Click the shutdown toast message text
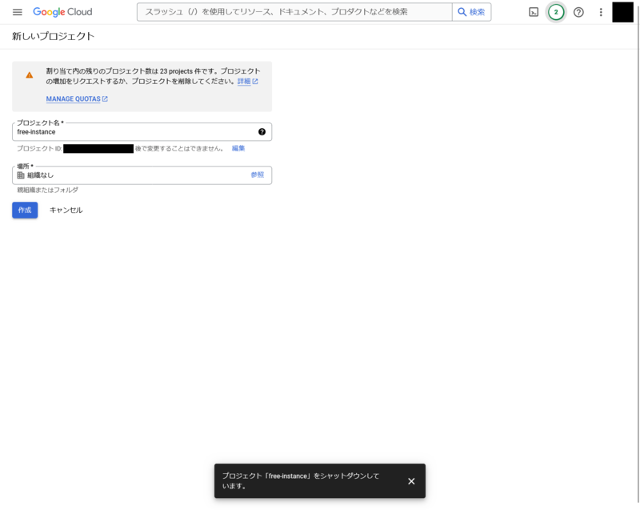 301,481
